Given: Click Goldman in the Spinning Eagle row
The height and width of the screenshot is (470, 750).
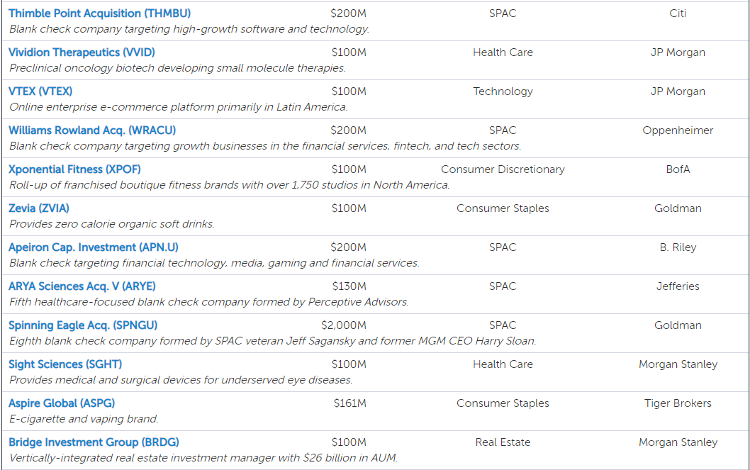Looking at the screenshot, I should 678,325.
